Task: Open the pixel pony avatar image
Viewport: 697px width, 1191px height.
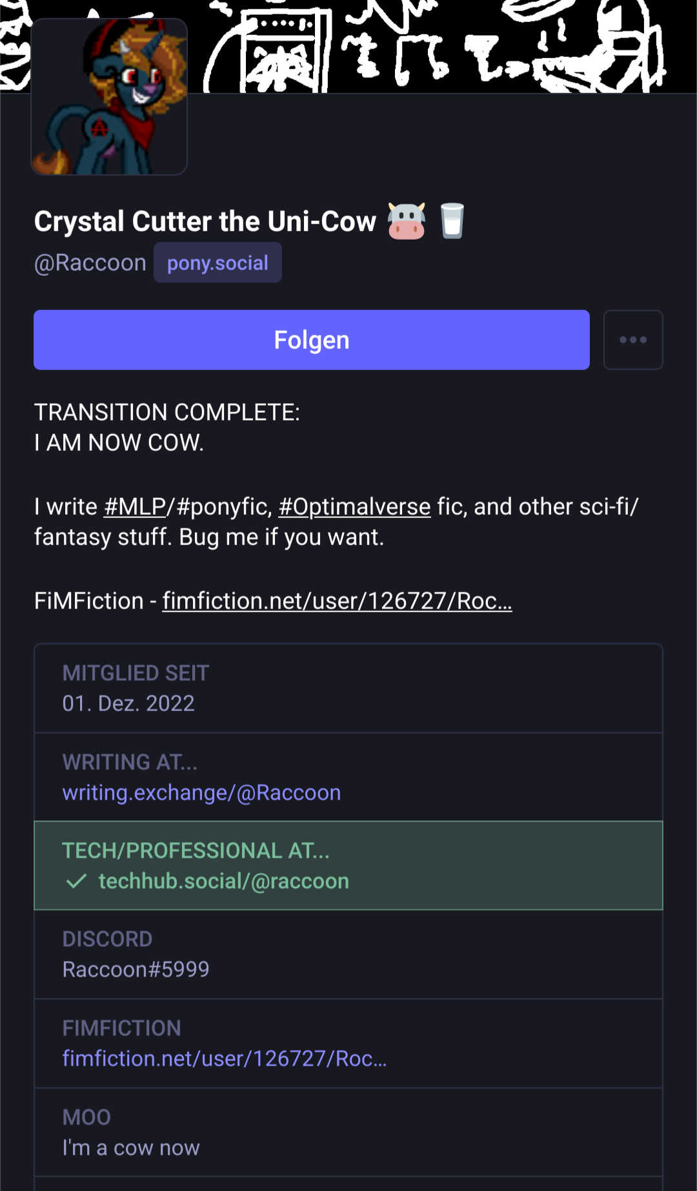Action: (109, 97)
